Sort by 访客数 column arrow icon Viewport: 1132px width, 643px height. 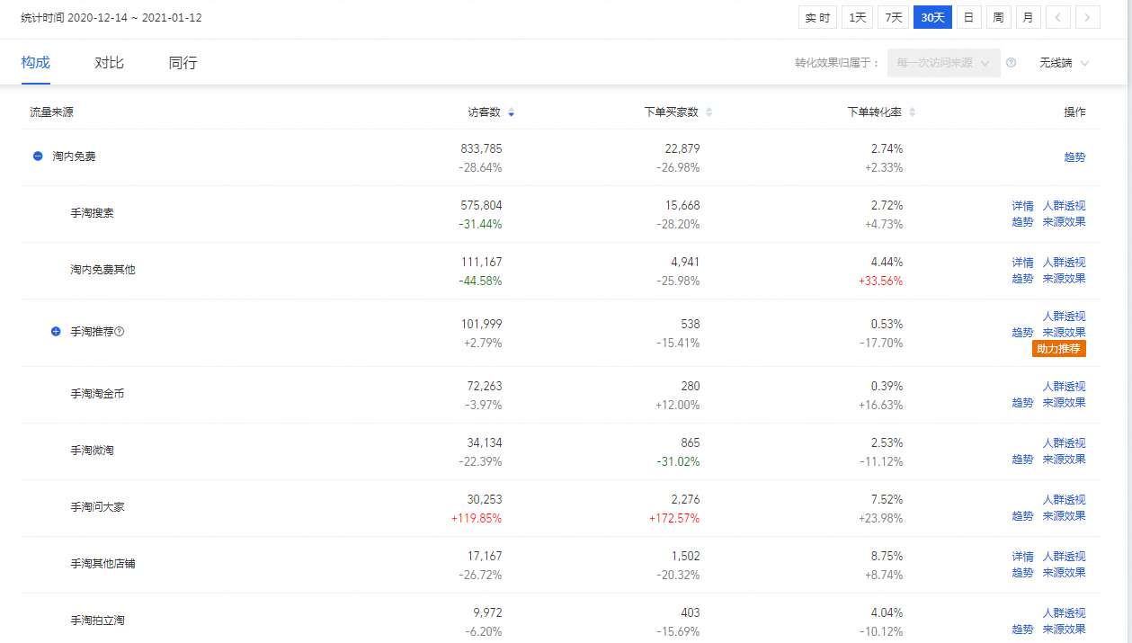(x=512, y=112)
